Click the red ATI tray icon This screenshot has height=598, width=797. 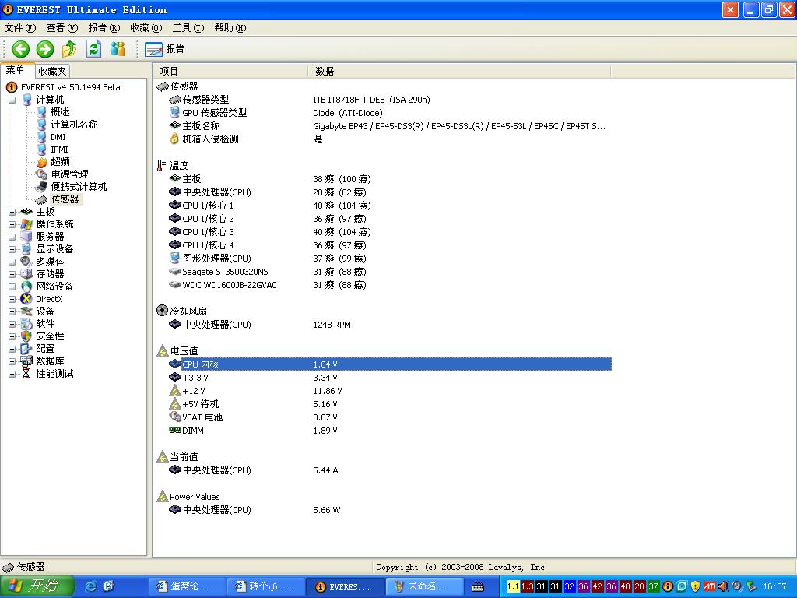coord(710,586)
